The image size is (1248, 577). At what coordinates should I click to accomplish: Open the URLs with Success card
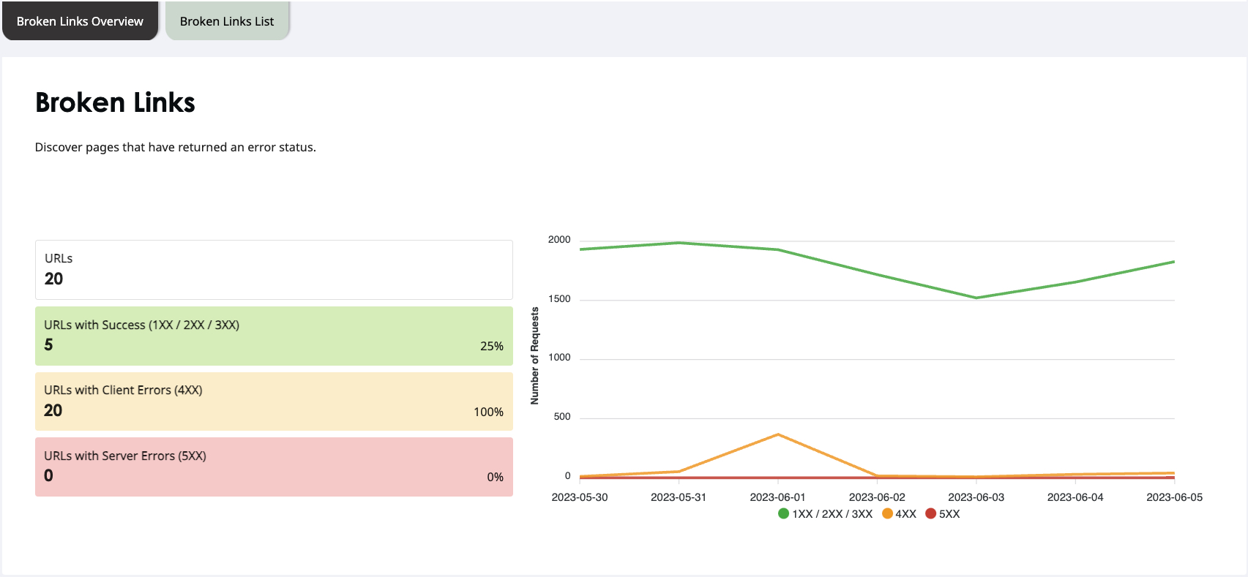click(274, 336)
